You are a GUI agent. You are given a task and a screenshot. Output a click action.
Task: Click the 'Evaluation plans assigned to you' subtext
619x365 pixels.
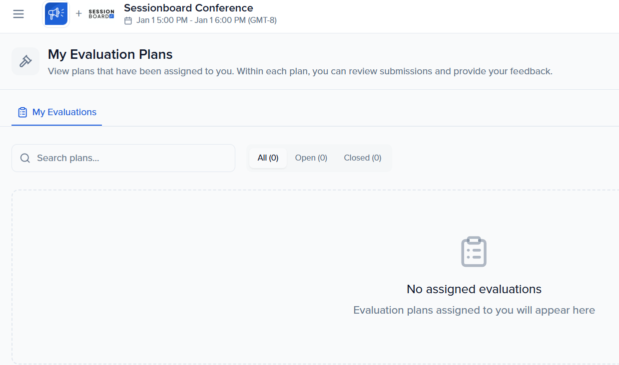pos(474,310)
